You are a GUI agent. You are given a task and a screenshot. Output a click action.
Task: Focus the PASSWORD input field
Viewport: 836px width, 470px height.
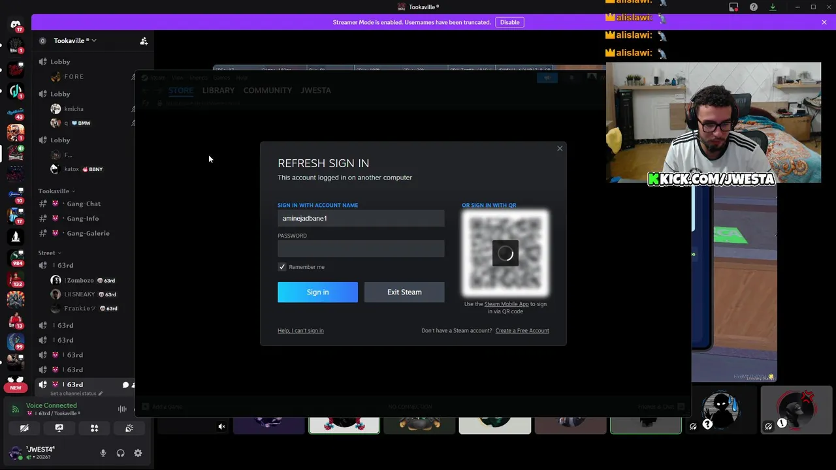point(361,249)
